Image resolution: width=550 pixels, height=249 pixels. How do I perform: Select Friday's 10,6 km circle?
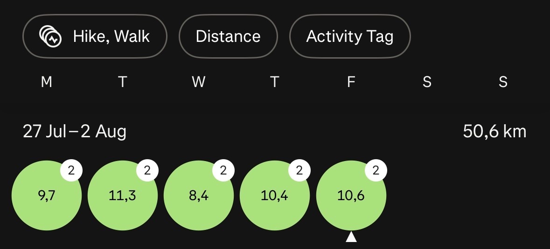click(x=351, y=195)
